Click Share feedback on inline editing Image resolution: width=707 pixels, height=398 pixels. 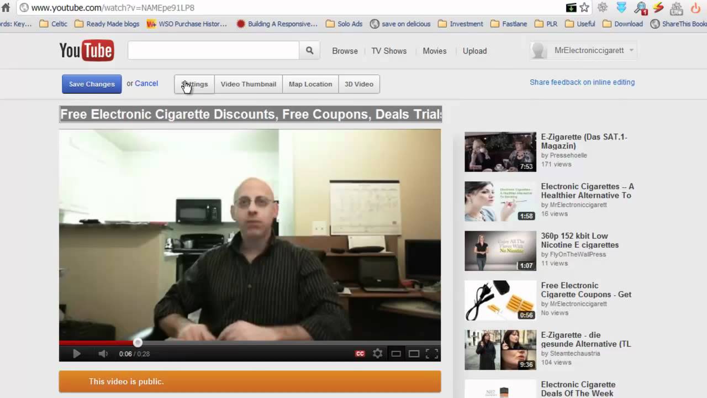tap(582, 82)
